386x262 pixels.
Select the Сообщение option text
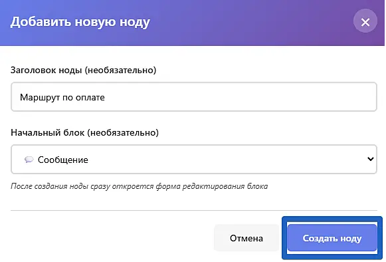62,160
